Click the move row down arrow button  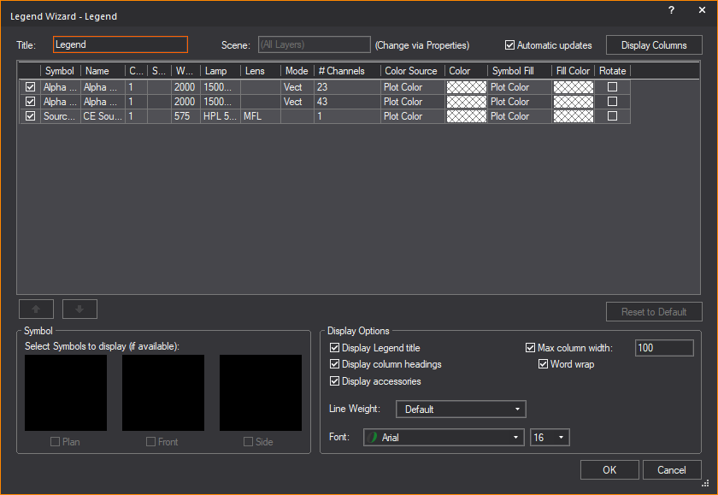79,309
